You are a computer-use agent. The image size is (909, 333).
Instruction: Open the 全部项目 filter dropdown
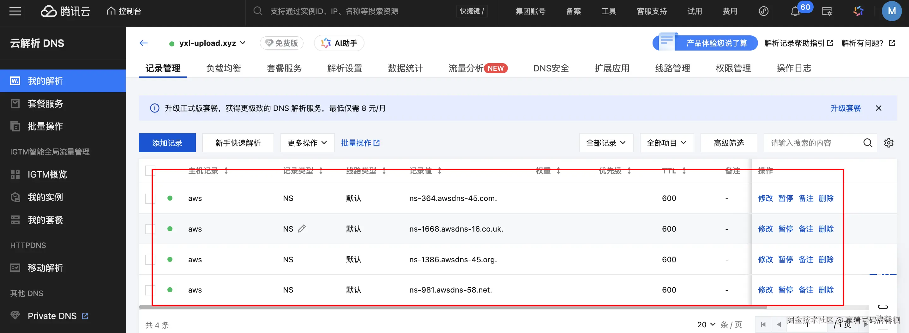[667, 143]
